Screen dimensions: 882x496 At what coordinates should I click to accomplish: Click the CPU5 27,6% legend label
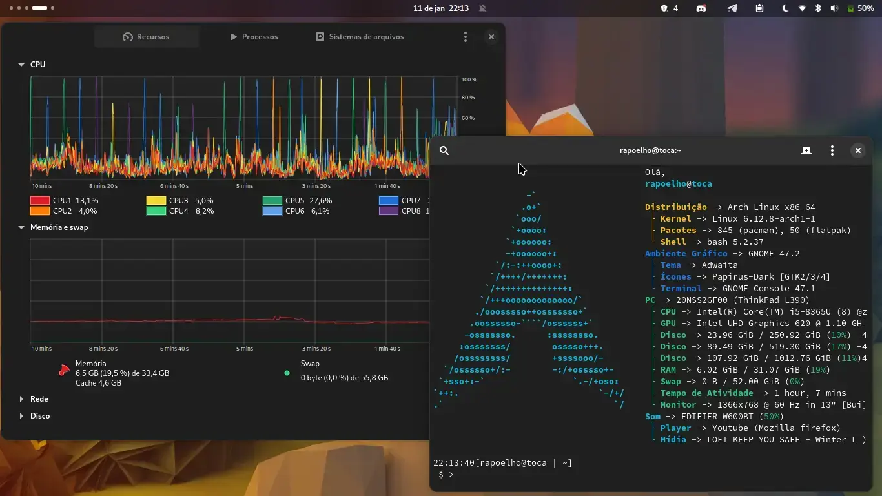click(309, 201)
